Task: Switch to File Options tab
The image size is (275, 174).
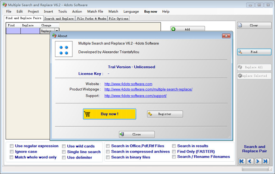Action: click(119, 19)
